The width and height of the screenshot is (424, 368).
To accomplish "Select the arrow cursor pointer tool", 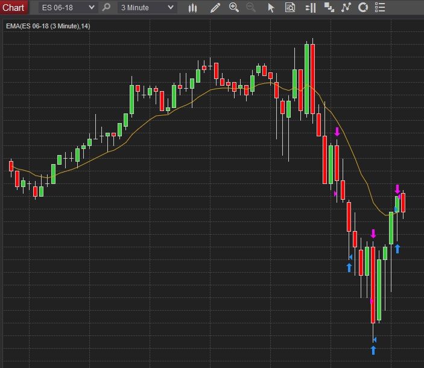I will click(271, 8).
